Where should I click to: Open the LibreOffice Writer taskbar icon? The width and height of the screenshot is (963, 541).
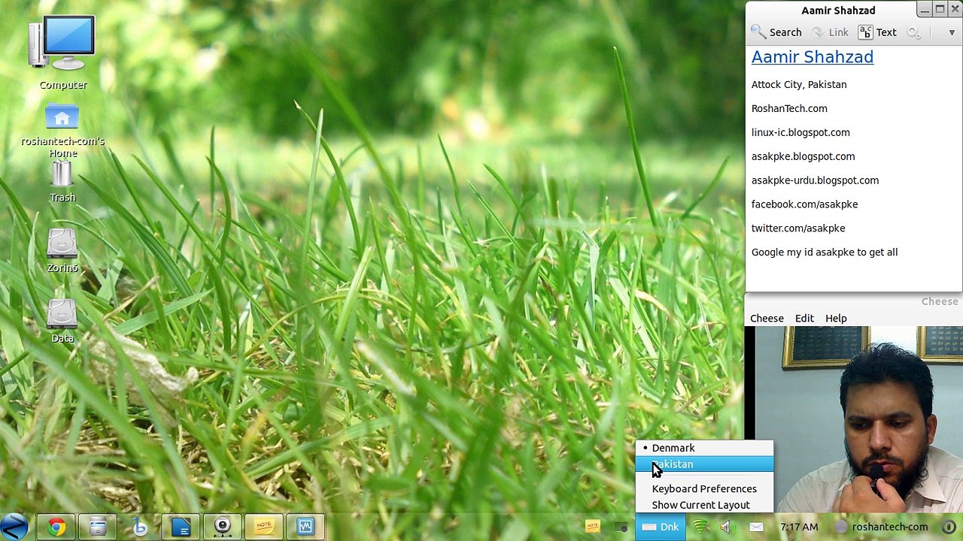[181, 527]
